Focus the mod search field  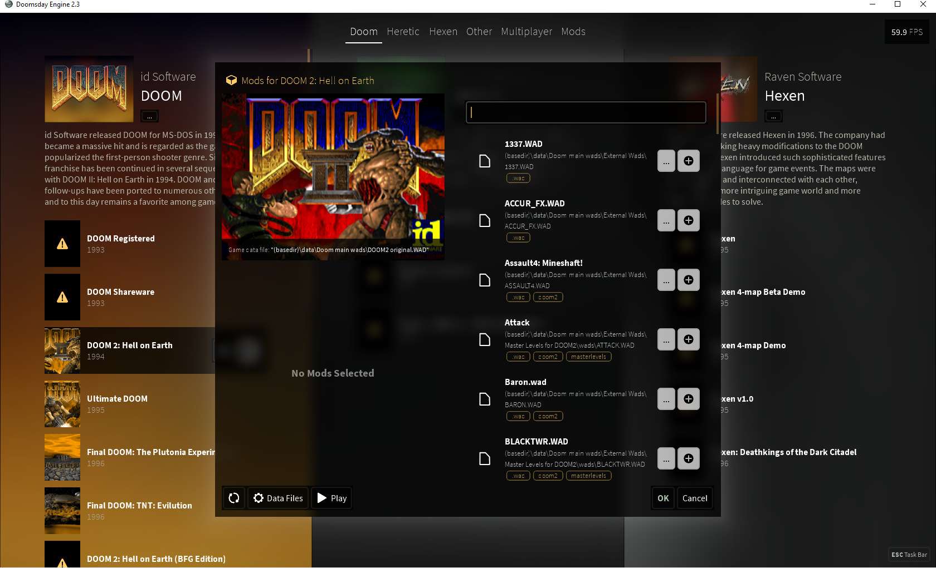(x=586, y=112)
